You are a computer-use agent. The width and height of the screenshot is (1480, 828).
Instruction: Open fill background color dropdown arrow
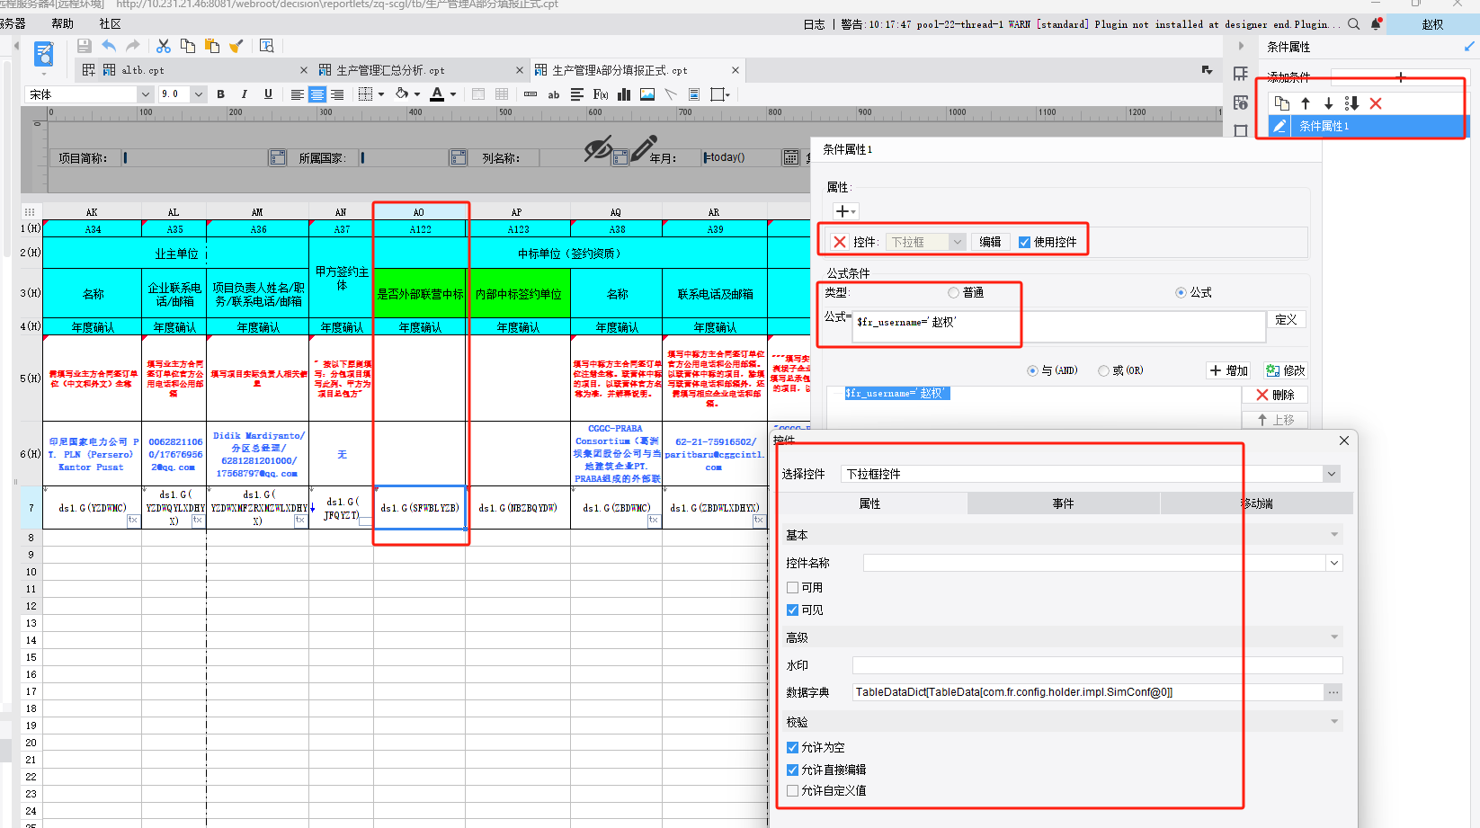click(417, 94)
